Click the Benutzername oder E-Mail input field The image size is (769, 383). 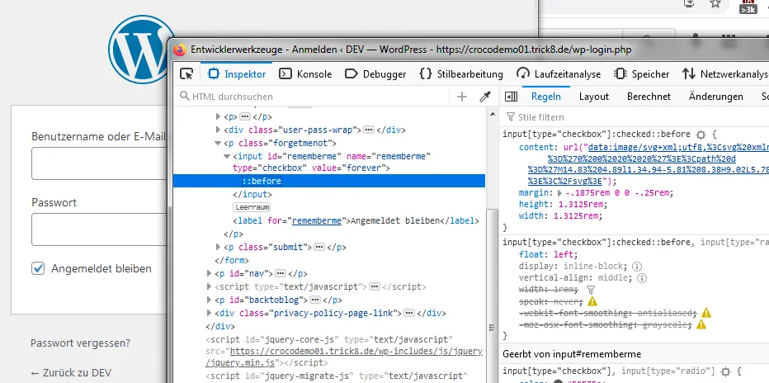(x=100, y=163)
